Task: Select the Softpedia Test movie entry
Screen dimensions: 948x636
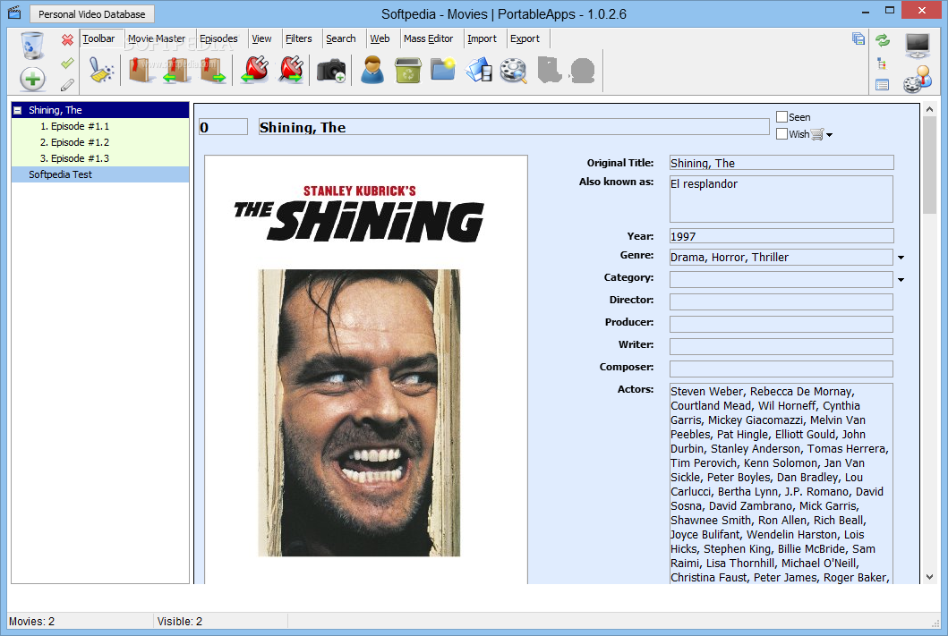Action: [x=100, y=174]
